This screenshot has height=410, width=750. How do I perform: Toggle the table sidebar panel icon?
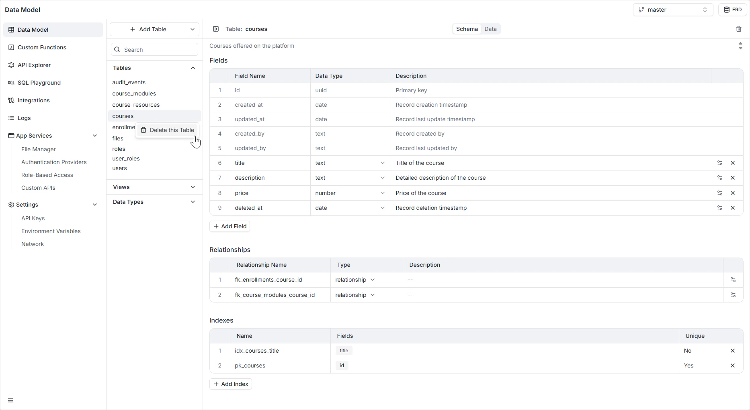pos(216,29)
